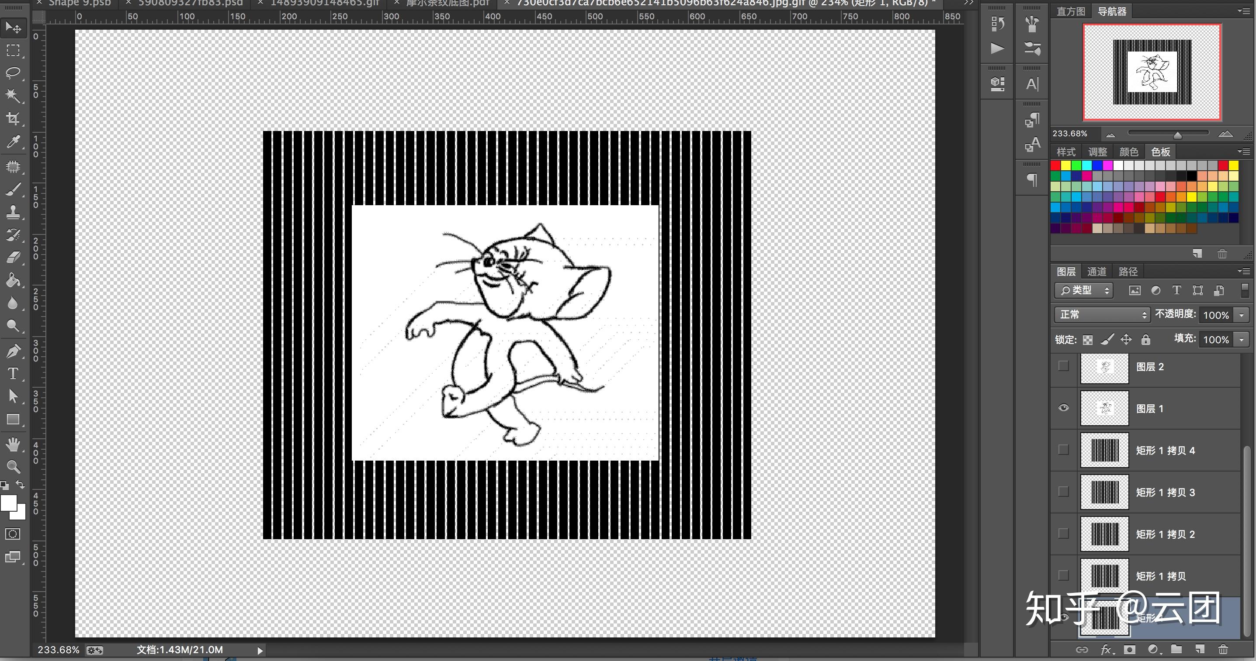Zoom out with navigator small mountains button

point(1111,134)
